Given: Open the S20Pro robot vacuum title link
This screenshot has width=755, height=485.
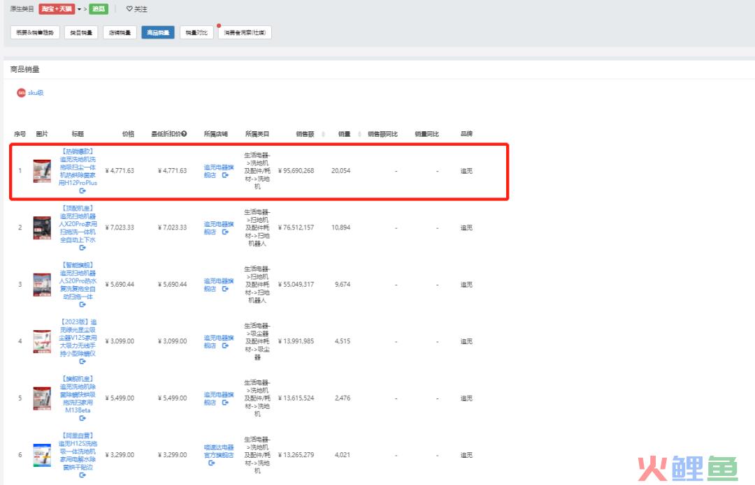Looking at the screenshot, I should tap(78, 281).
